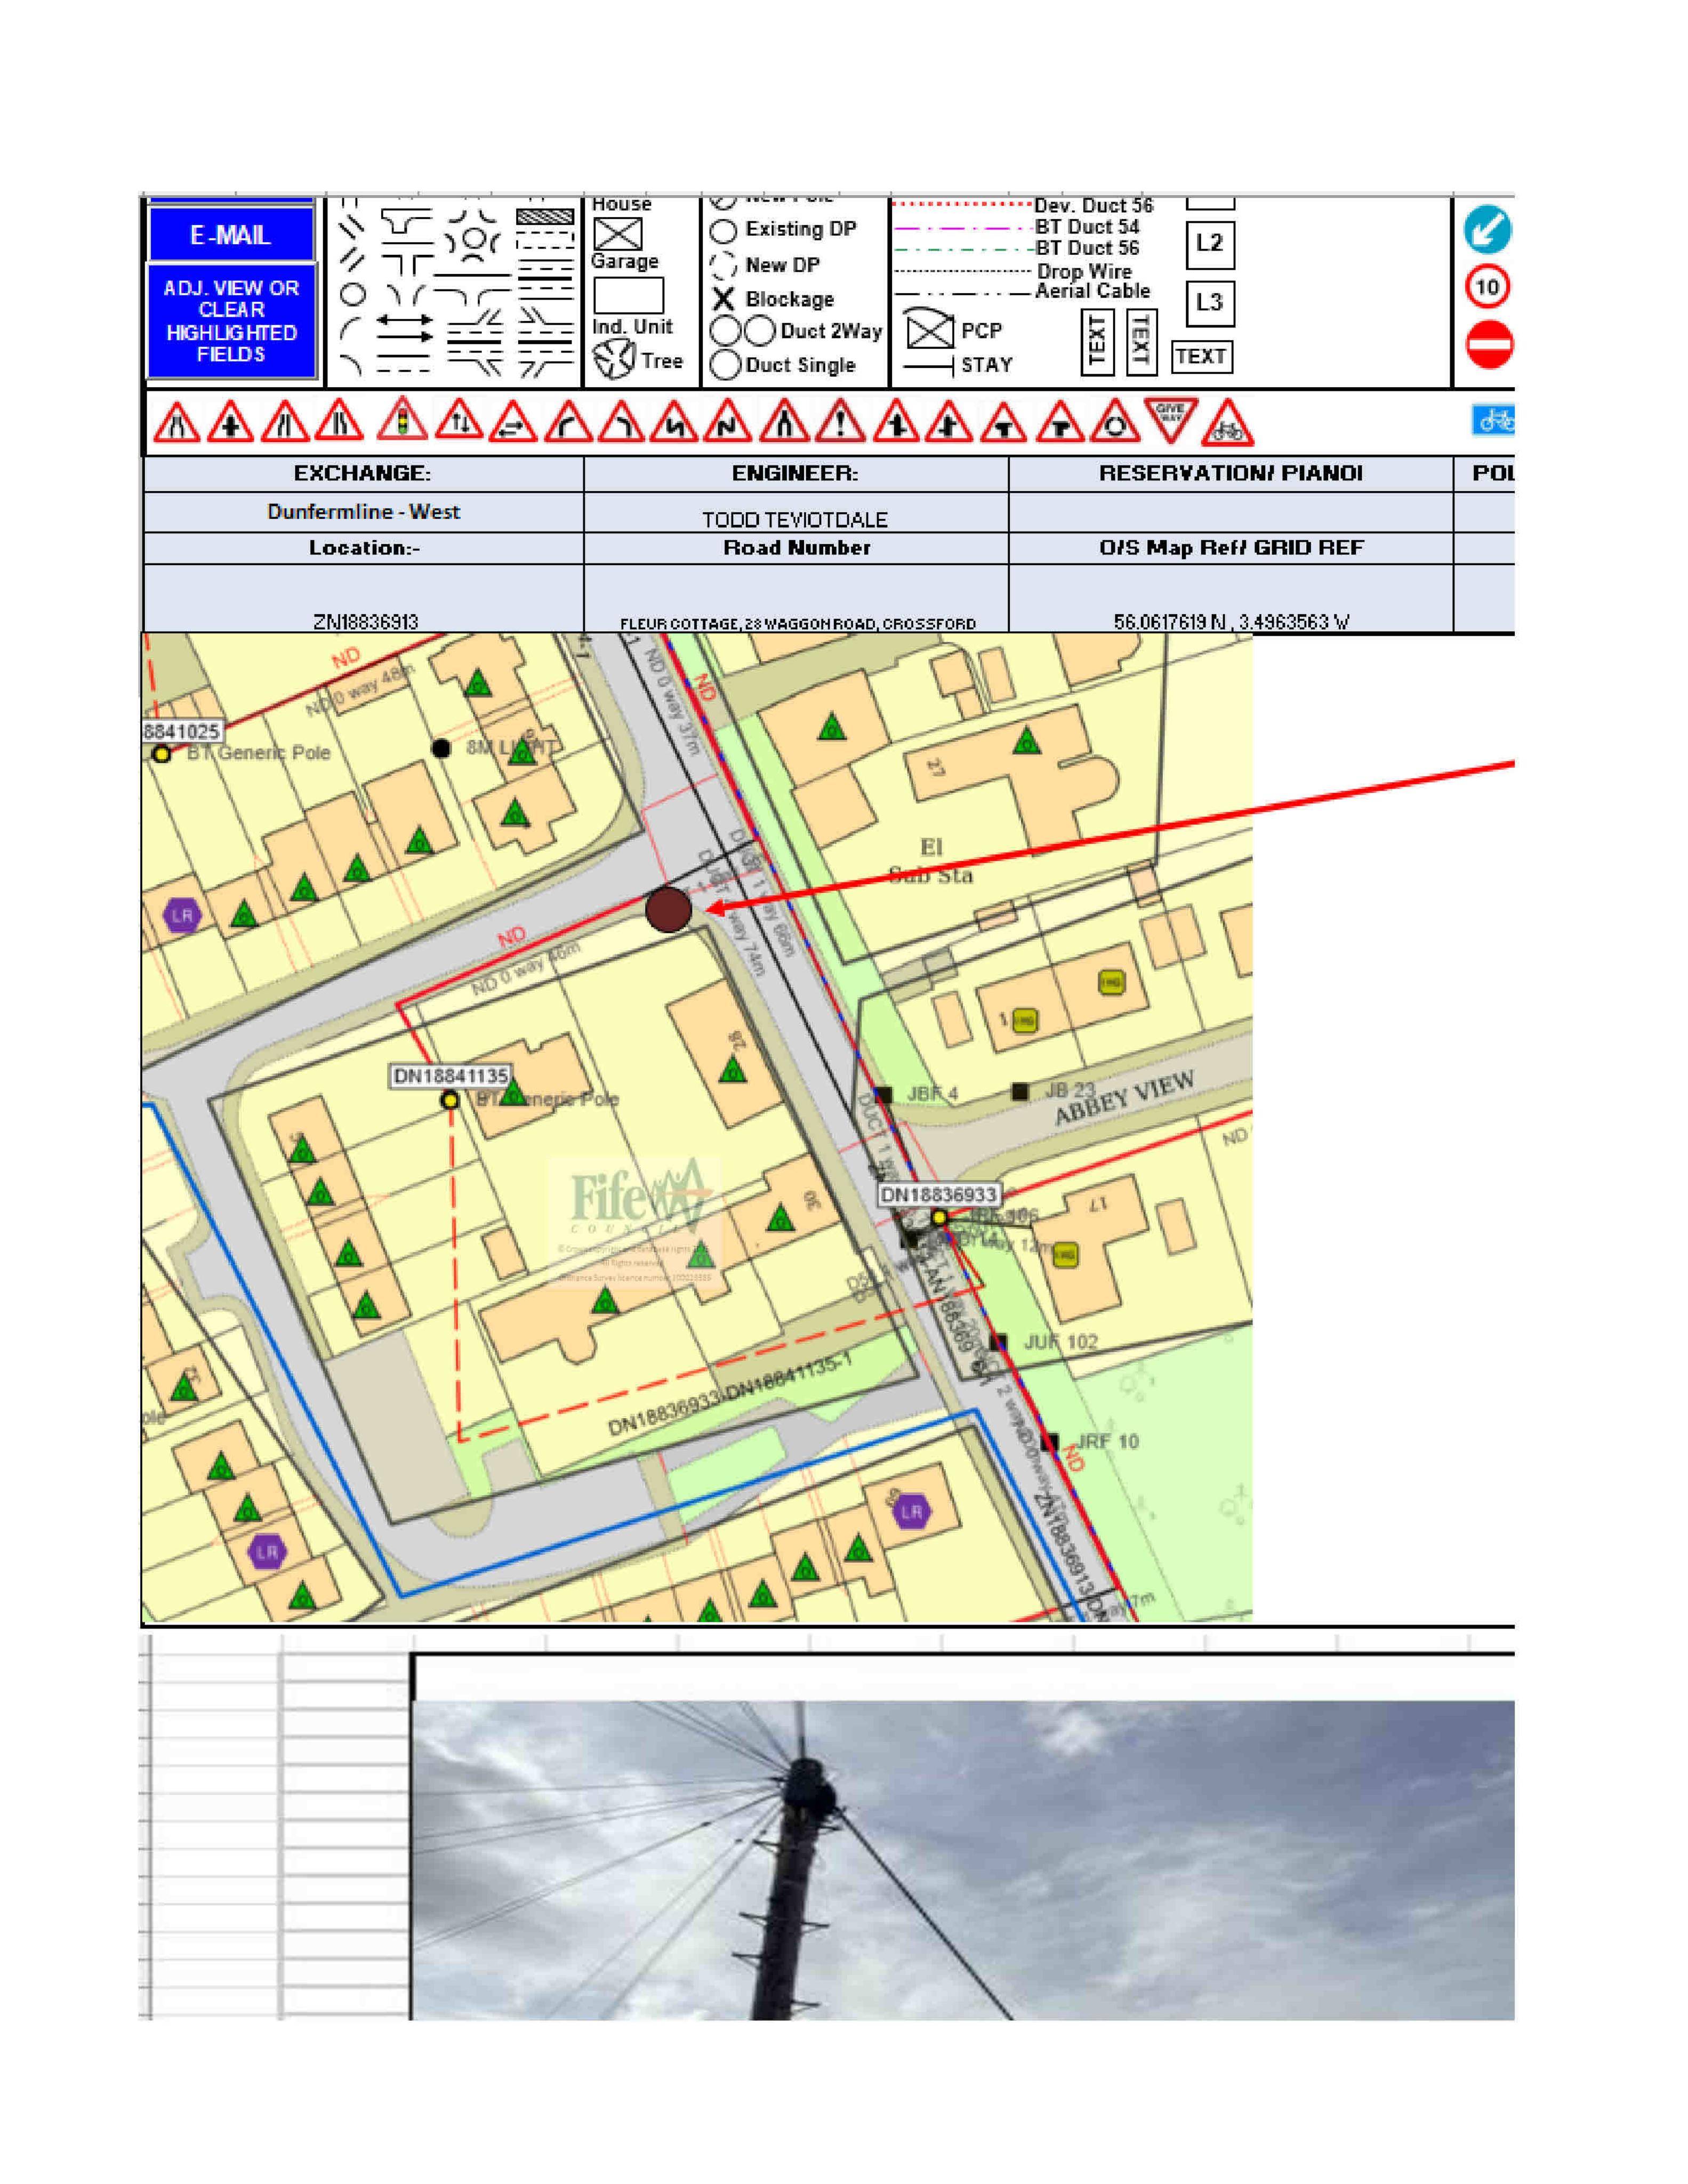
Task: Click the DN18836933 pole label on map
Action: (938, 1195)
